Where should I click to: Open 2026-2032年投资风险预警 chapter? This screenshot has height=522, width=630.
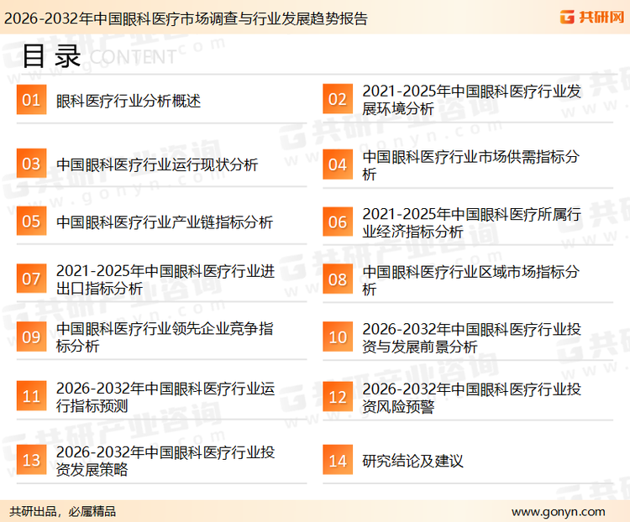pyautogui.click(x=470, y=399)
